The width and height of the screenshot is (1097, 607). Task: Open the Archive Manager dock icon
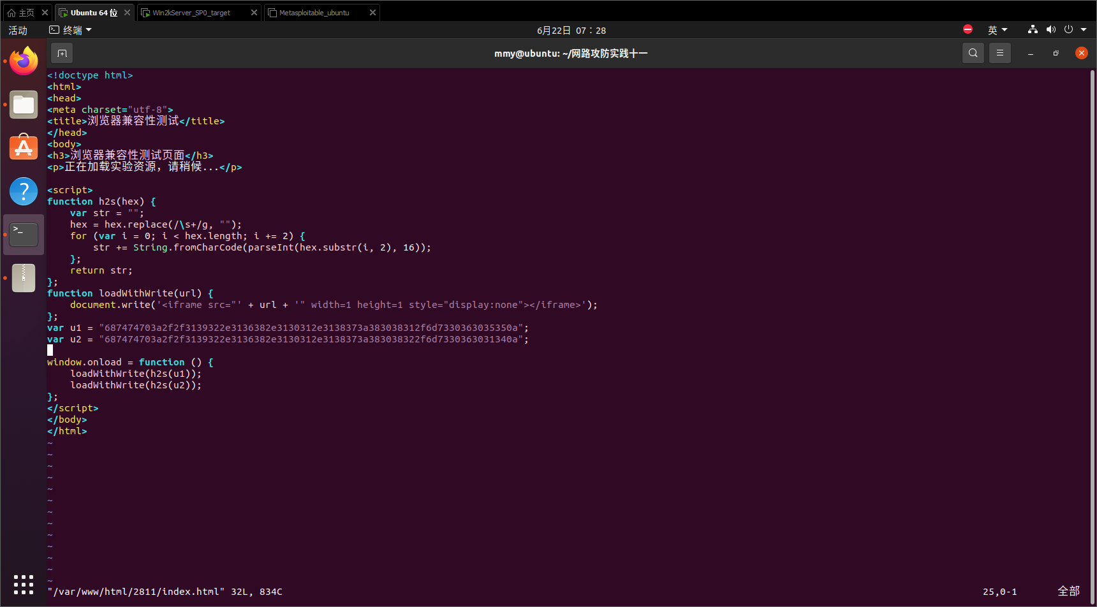point(24,278)
